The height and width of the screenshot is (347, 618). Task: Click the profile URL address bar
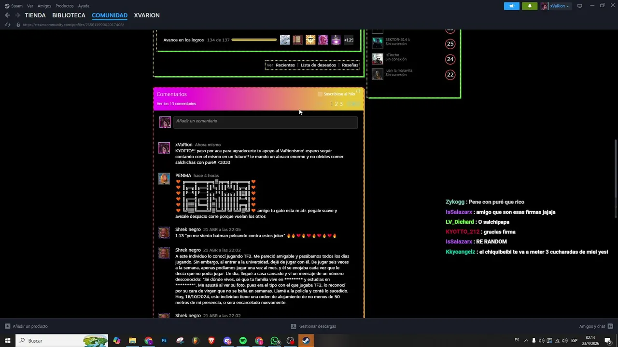pos(73,25)
